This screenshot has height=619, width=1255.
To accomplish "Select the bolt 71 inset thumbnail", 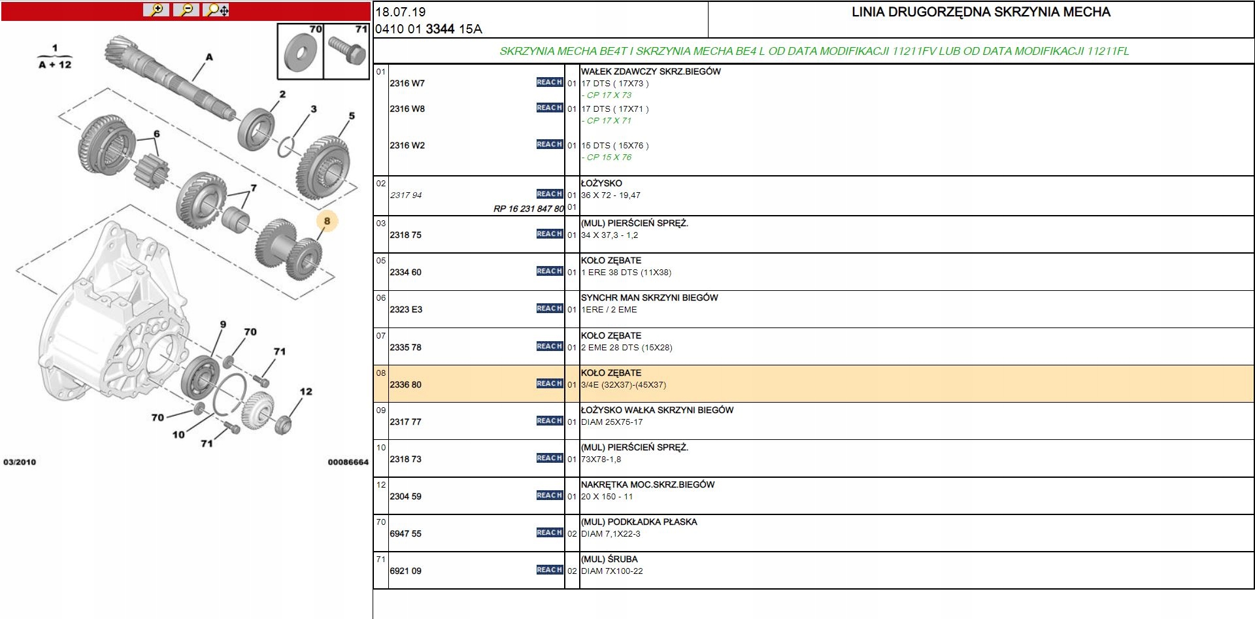I will (347, 51).
